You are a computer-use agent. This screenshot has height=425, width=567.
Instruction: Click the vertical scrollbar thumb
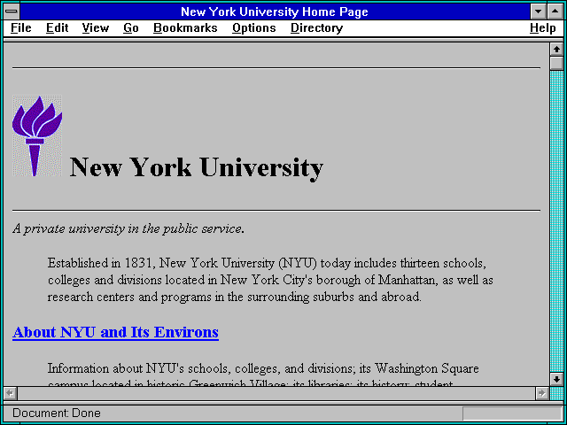tap(556, 63)
